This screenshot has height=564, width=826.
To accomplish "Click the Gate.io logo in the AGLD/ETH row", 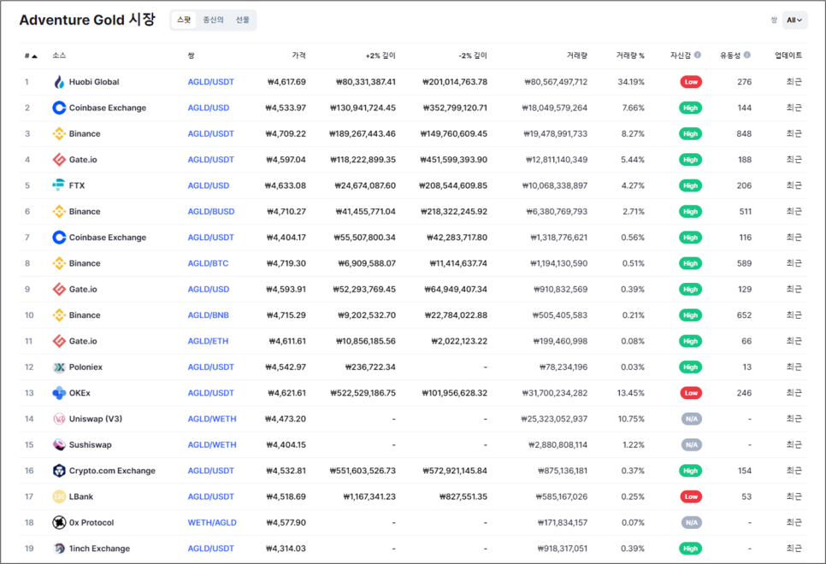I will (59, 341).
